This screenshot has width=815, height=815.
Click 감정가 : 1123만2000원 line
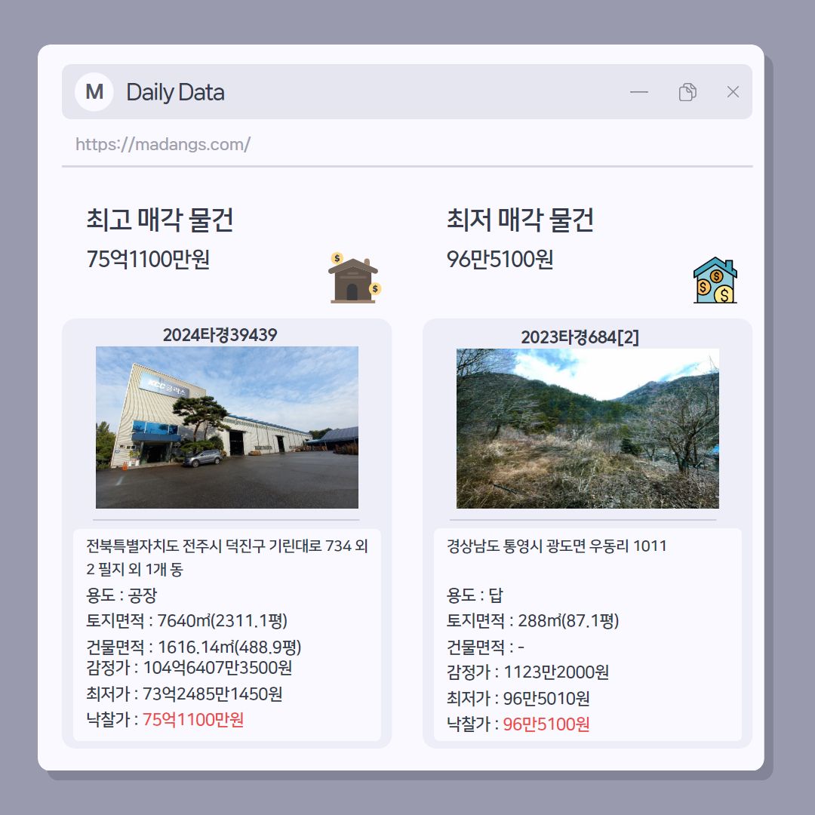(x=527, y=672)
